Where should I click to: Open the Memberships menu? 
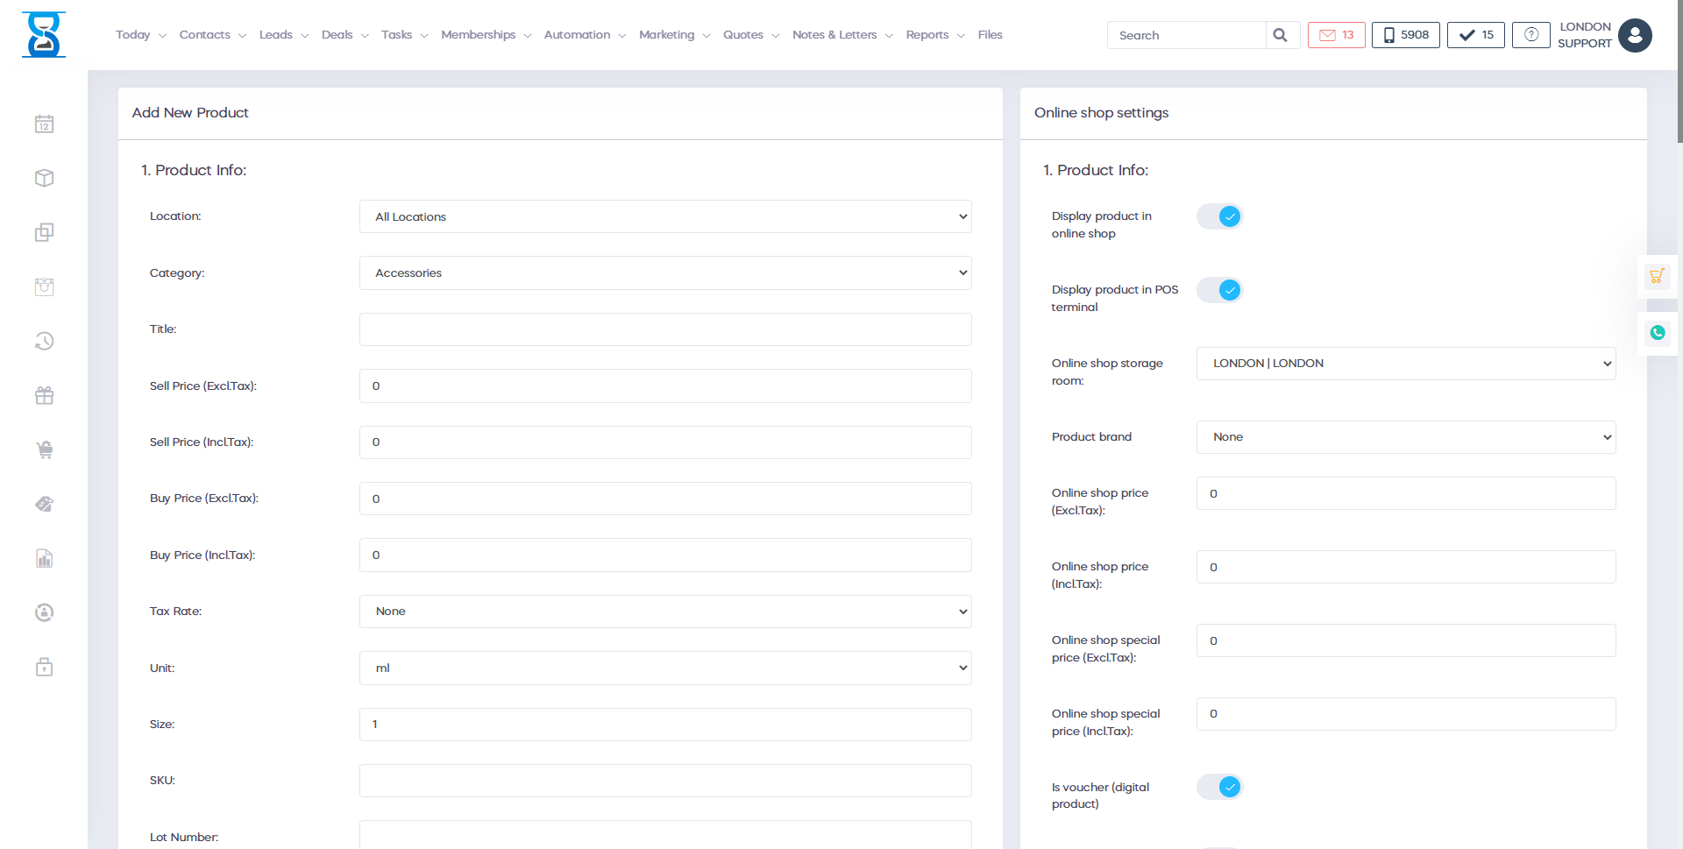pos(486,35)
